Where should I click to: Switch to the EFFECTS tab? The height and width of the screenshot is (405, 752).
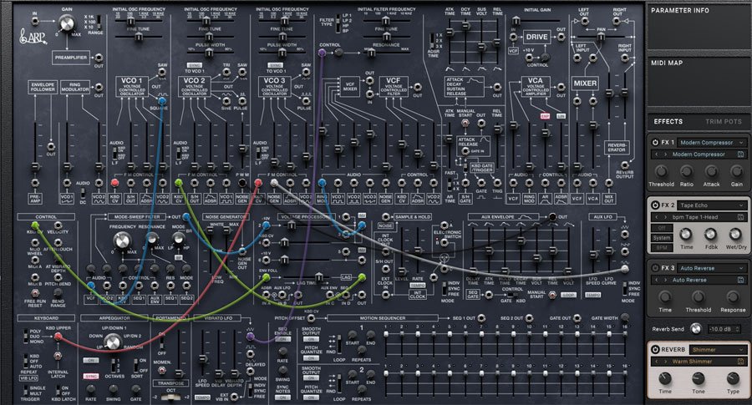668,122
